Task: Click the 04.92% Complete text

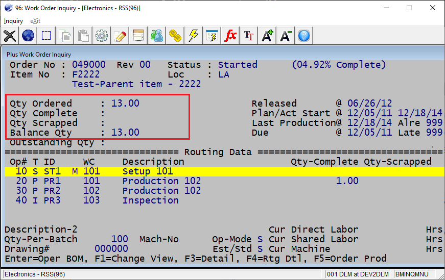Action: point(339,65)
